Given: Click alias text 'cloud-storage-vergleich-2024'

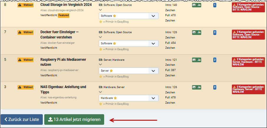Looking at the screenshot, I should coord(66,10).
